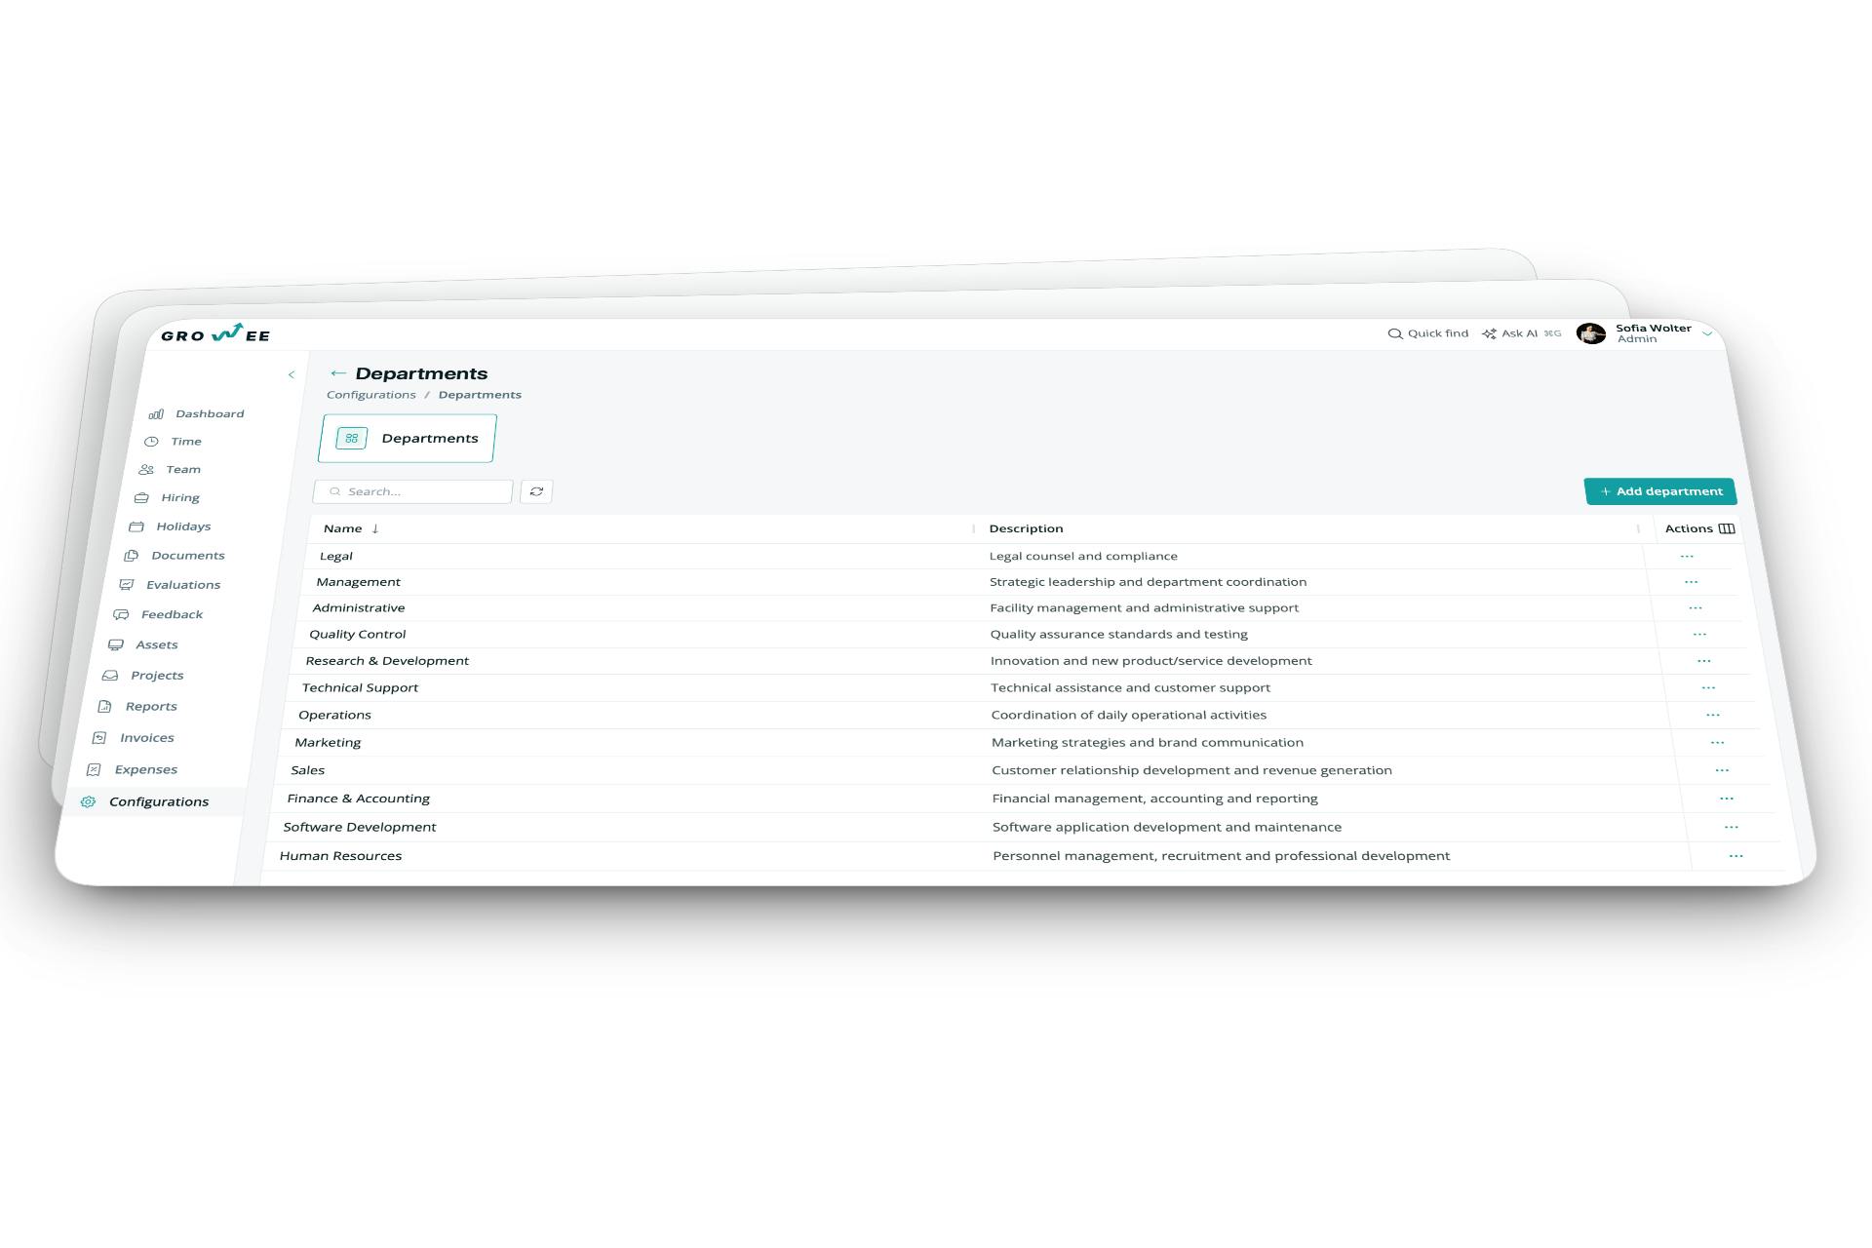1872x1248 pixels.
Task: Open the Ask AI sparkle icon
Action: pos(1489,333)
